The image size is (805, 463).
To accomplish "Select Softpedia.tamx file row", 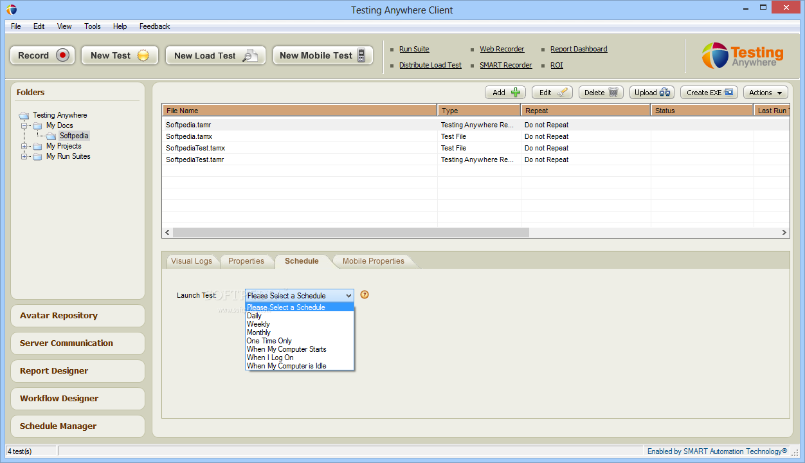I will pos(475,136).
